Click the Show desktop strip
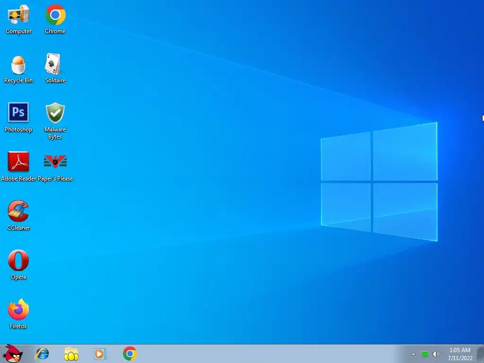This screenshot has height=363, width=484. (x=480, y=354)
